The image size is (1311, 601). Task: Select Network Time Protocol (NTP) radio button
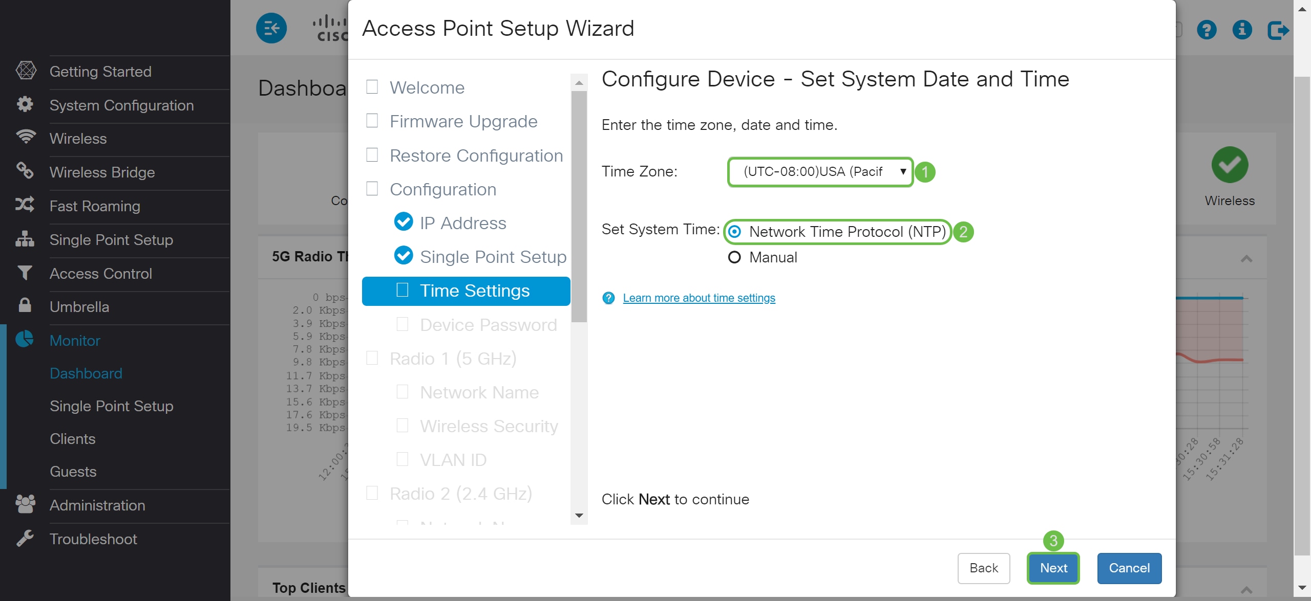coord(734,232)
